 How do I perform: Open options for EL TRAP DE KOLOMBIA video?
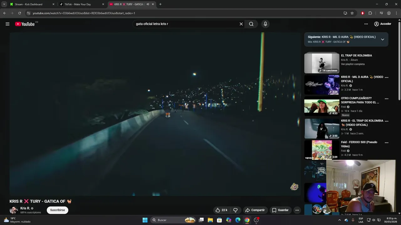click(x=387, y=121)
